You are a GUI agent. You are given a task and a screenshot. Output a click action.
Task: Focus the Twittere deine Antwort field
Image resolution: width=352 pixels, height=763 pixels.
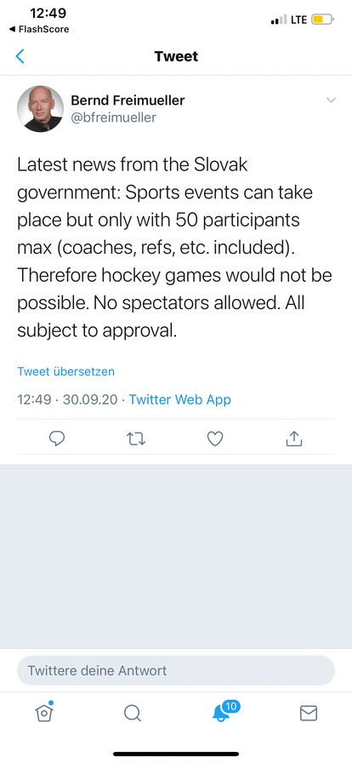[x=176, y=670]
